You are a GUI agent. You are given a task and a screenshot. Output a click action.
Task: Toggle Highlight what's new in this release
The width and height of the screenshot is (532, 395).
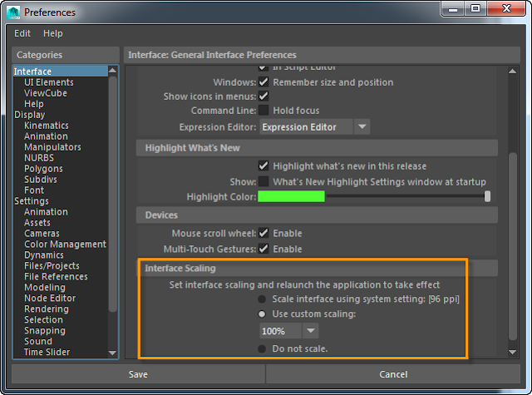pyautogui.click(x=264, y=166)
